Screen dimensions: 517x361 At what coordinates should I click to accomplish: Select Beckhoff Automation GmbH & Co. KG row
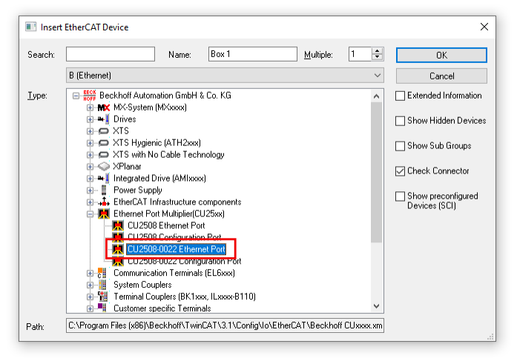click(165, 96)
